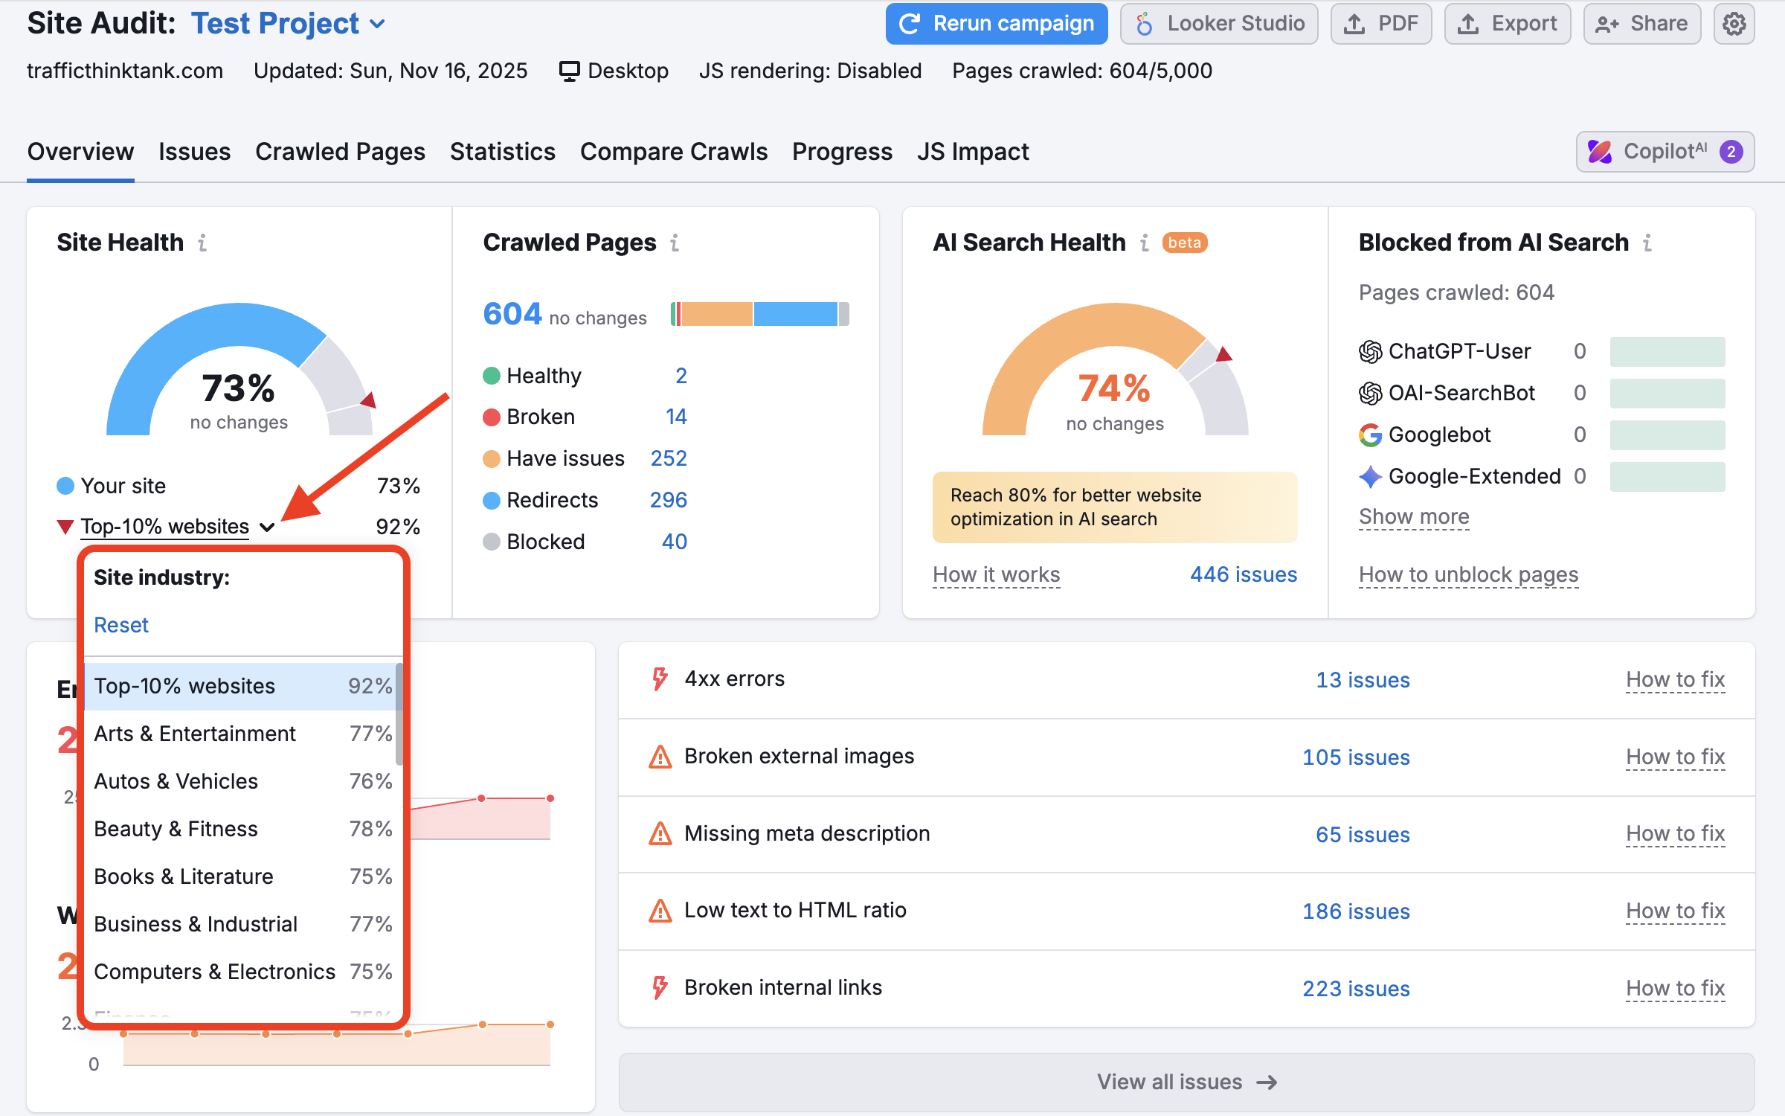Click the Site Health info icon
Viewport: 1785px width, 1116px height.
[x=203, y=243]
